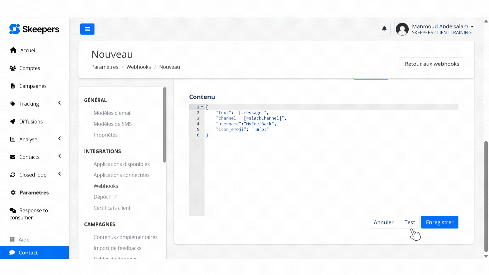Image resolution: width=489 pixels, height=275 pixels.
Task: Toggle the hamburger menu button
Action: [x=87, y=29]
